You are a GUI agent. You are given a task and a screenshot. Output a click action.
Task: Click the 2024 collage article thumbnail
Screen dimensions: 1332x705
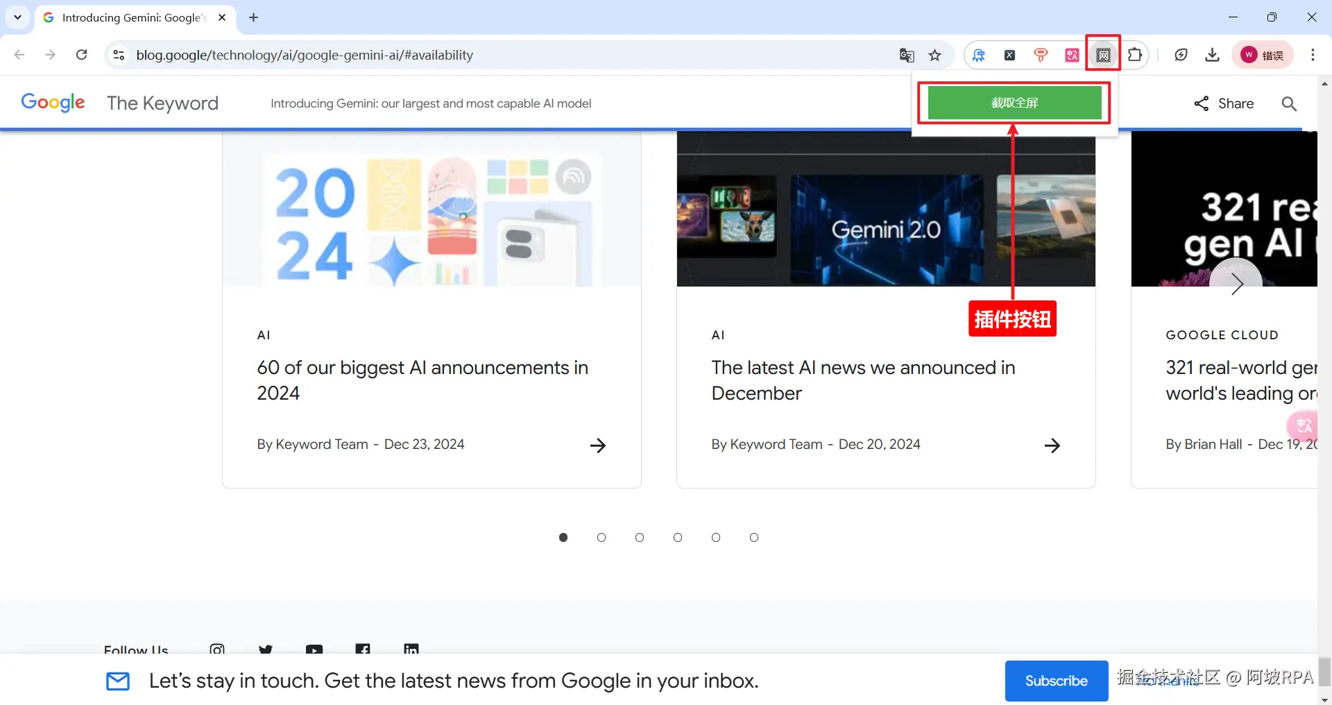[x=432, y=210]
